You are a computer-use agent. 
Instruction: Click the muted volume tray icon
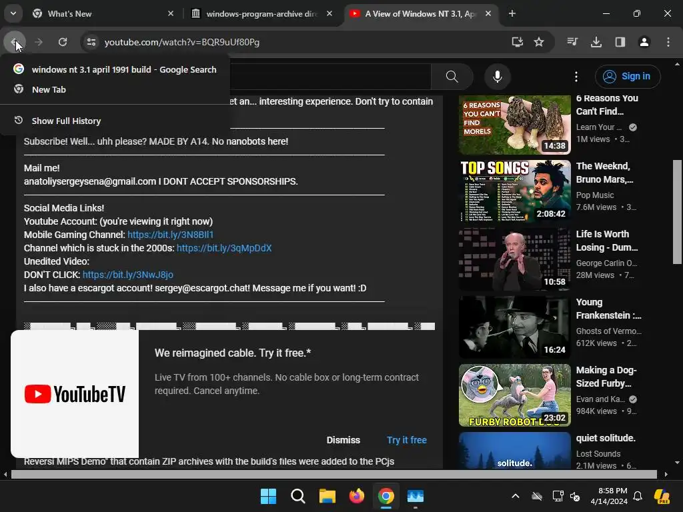576,496
